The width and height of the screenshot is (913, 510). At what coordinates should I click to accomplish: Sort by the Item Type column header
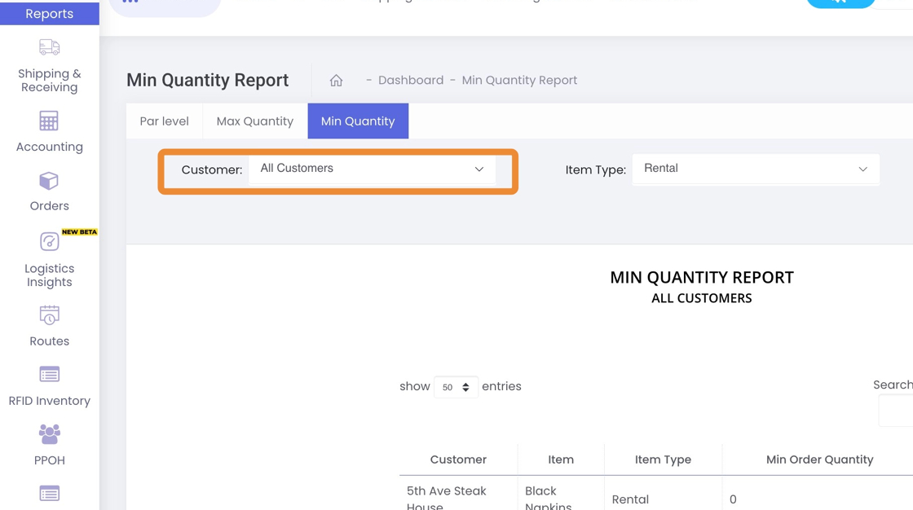[663, 459]
